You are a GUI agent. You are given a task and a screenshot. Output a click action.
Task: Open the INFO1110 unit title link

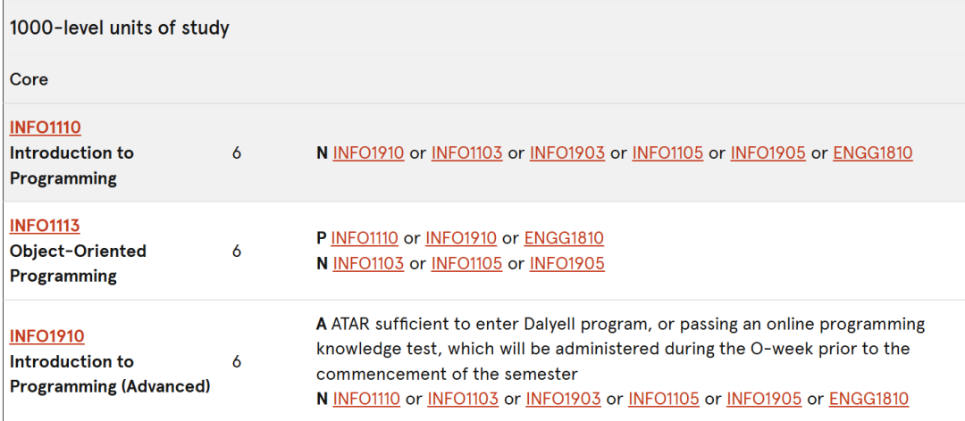pos(46,128)
